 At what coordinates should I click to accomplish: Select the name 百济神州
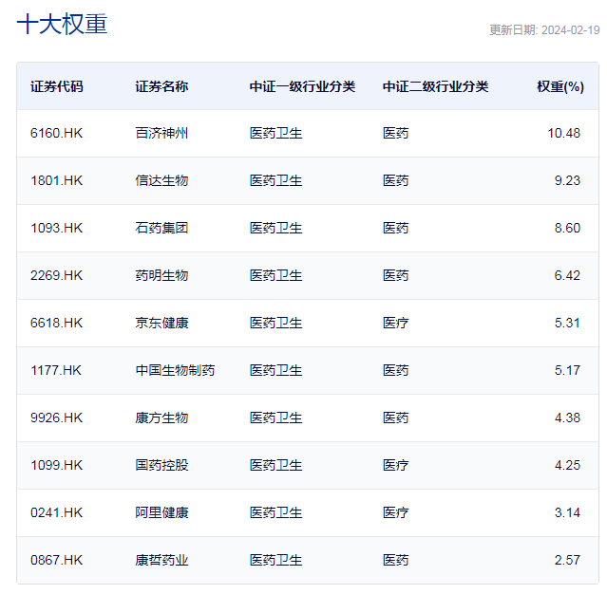click(161, 134)
